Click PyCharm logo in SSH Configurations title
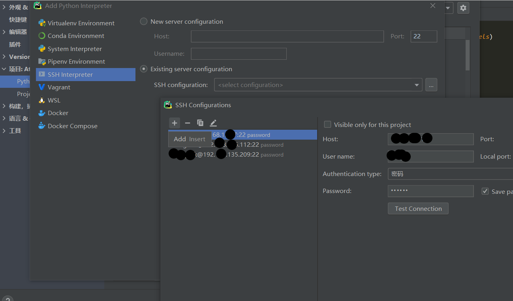Screen dimensions: 513x301 click(x=168, y=105)
